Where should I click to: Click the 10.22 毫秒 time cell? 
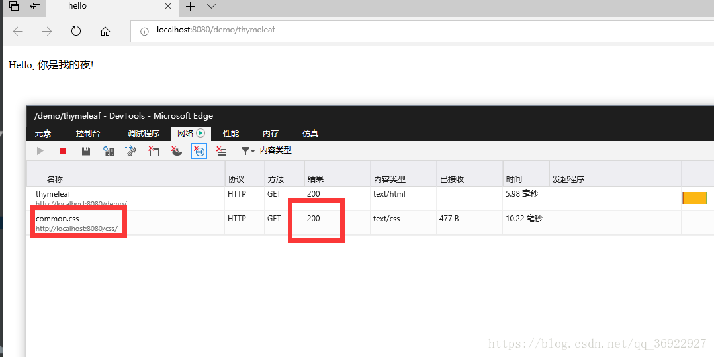coord(524,219)
